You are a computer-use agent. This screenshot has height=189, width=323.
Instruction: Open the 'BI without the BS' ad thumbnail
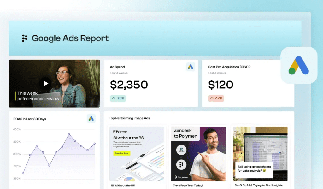point(137,154)
